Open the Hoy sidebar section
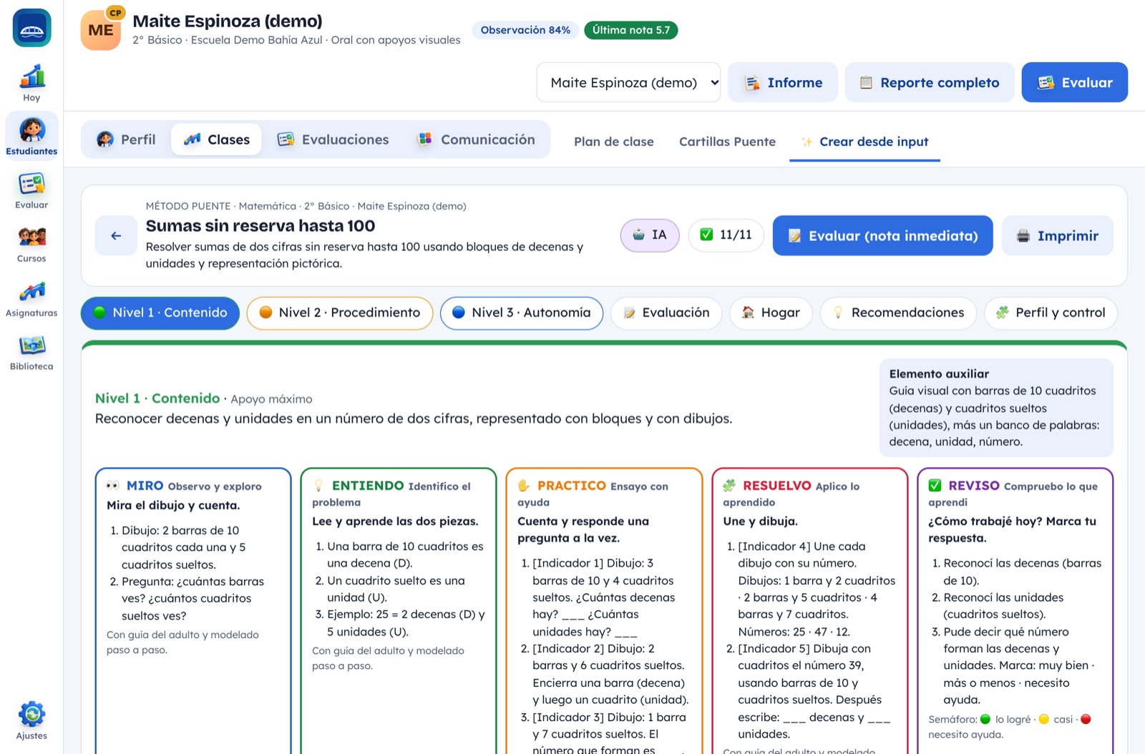Screen dimensions: 1145x754 tap(31, 83)
